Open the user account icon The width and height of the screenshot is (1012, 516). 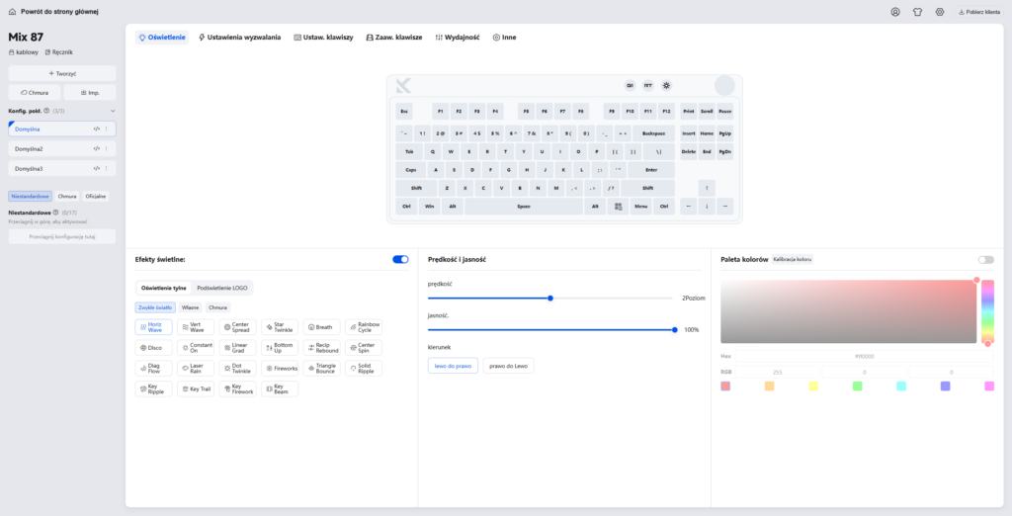(895, 12)
